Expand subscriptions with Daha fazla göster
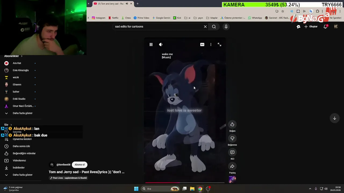The height and width of the screenshot is (193, 344). click(x=20, y=113)
